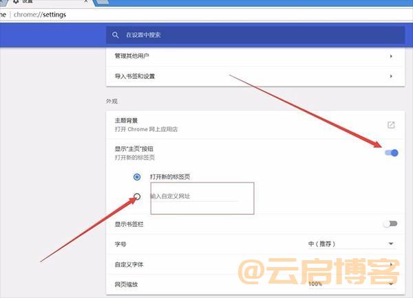Open the 网页缩放 dropdown showing 100%
Screen dimensions: 413x298
(352, 284)
